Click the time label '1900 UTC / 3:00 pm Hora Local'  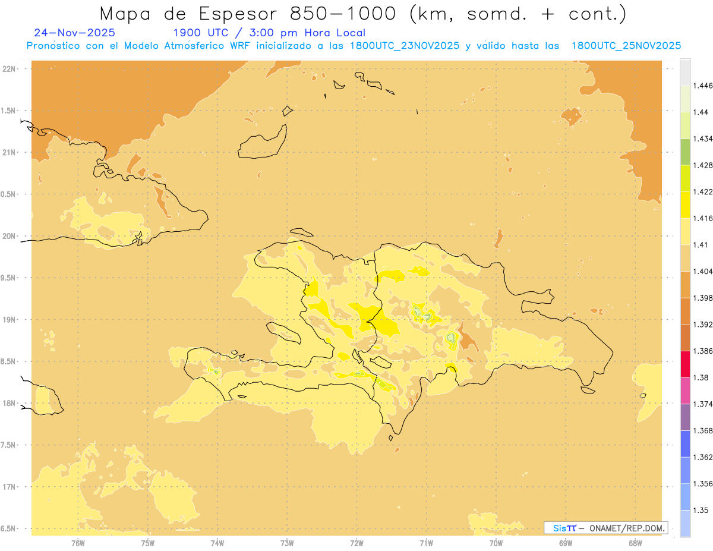pos(269,33)
